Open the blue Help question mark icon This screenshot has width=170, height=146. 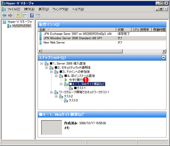[32, 15]
